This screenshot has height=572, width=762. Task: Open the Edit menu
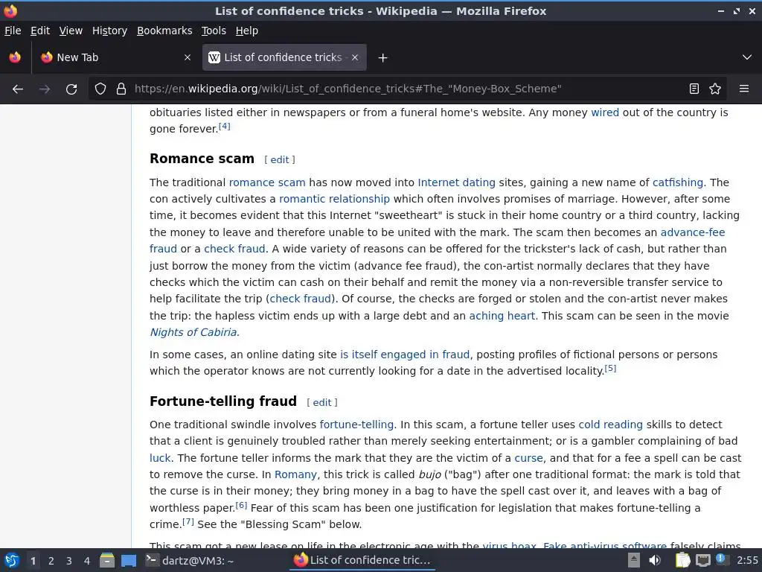click(40, 31)
